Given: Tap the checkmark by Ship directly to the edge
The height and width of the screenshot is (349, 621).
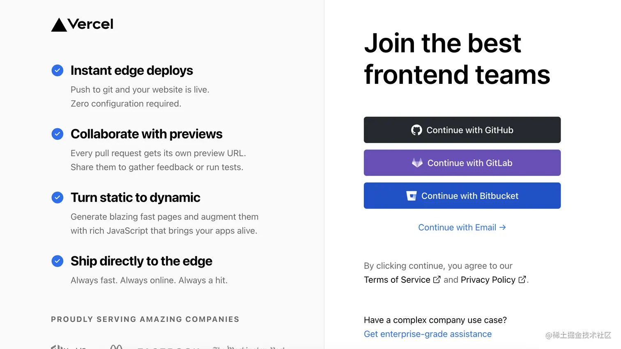Looking at the screenshot, I should pyautogui.click(x=57, y=261).
